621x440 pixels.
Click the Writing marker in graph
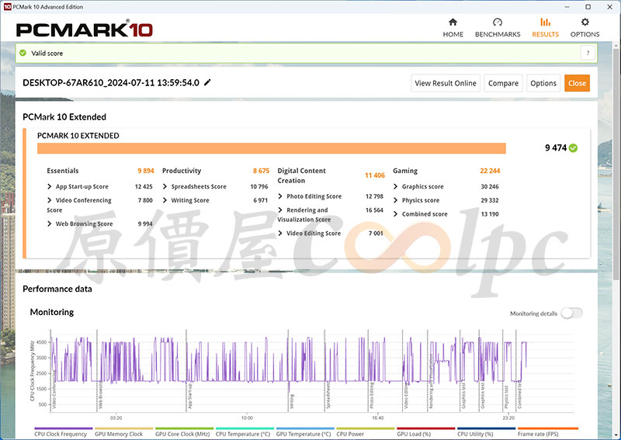[292, 401]
